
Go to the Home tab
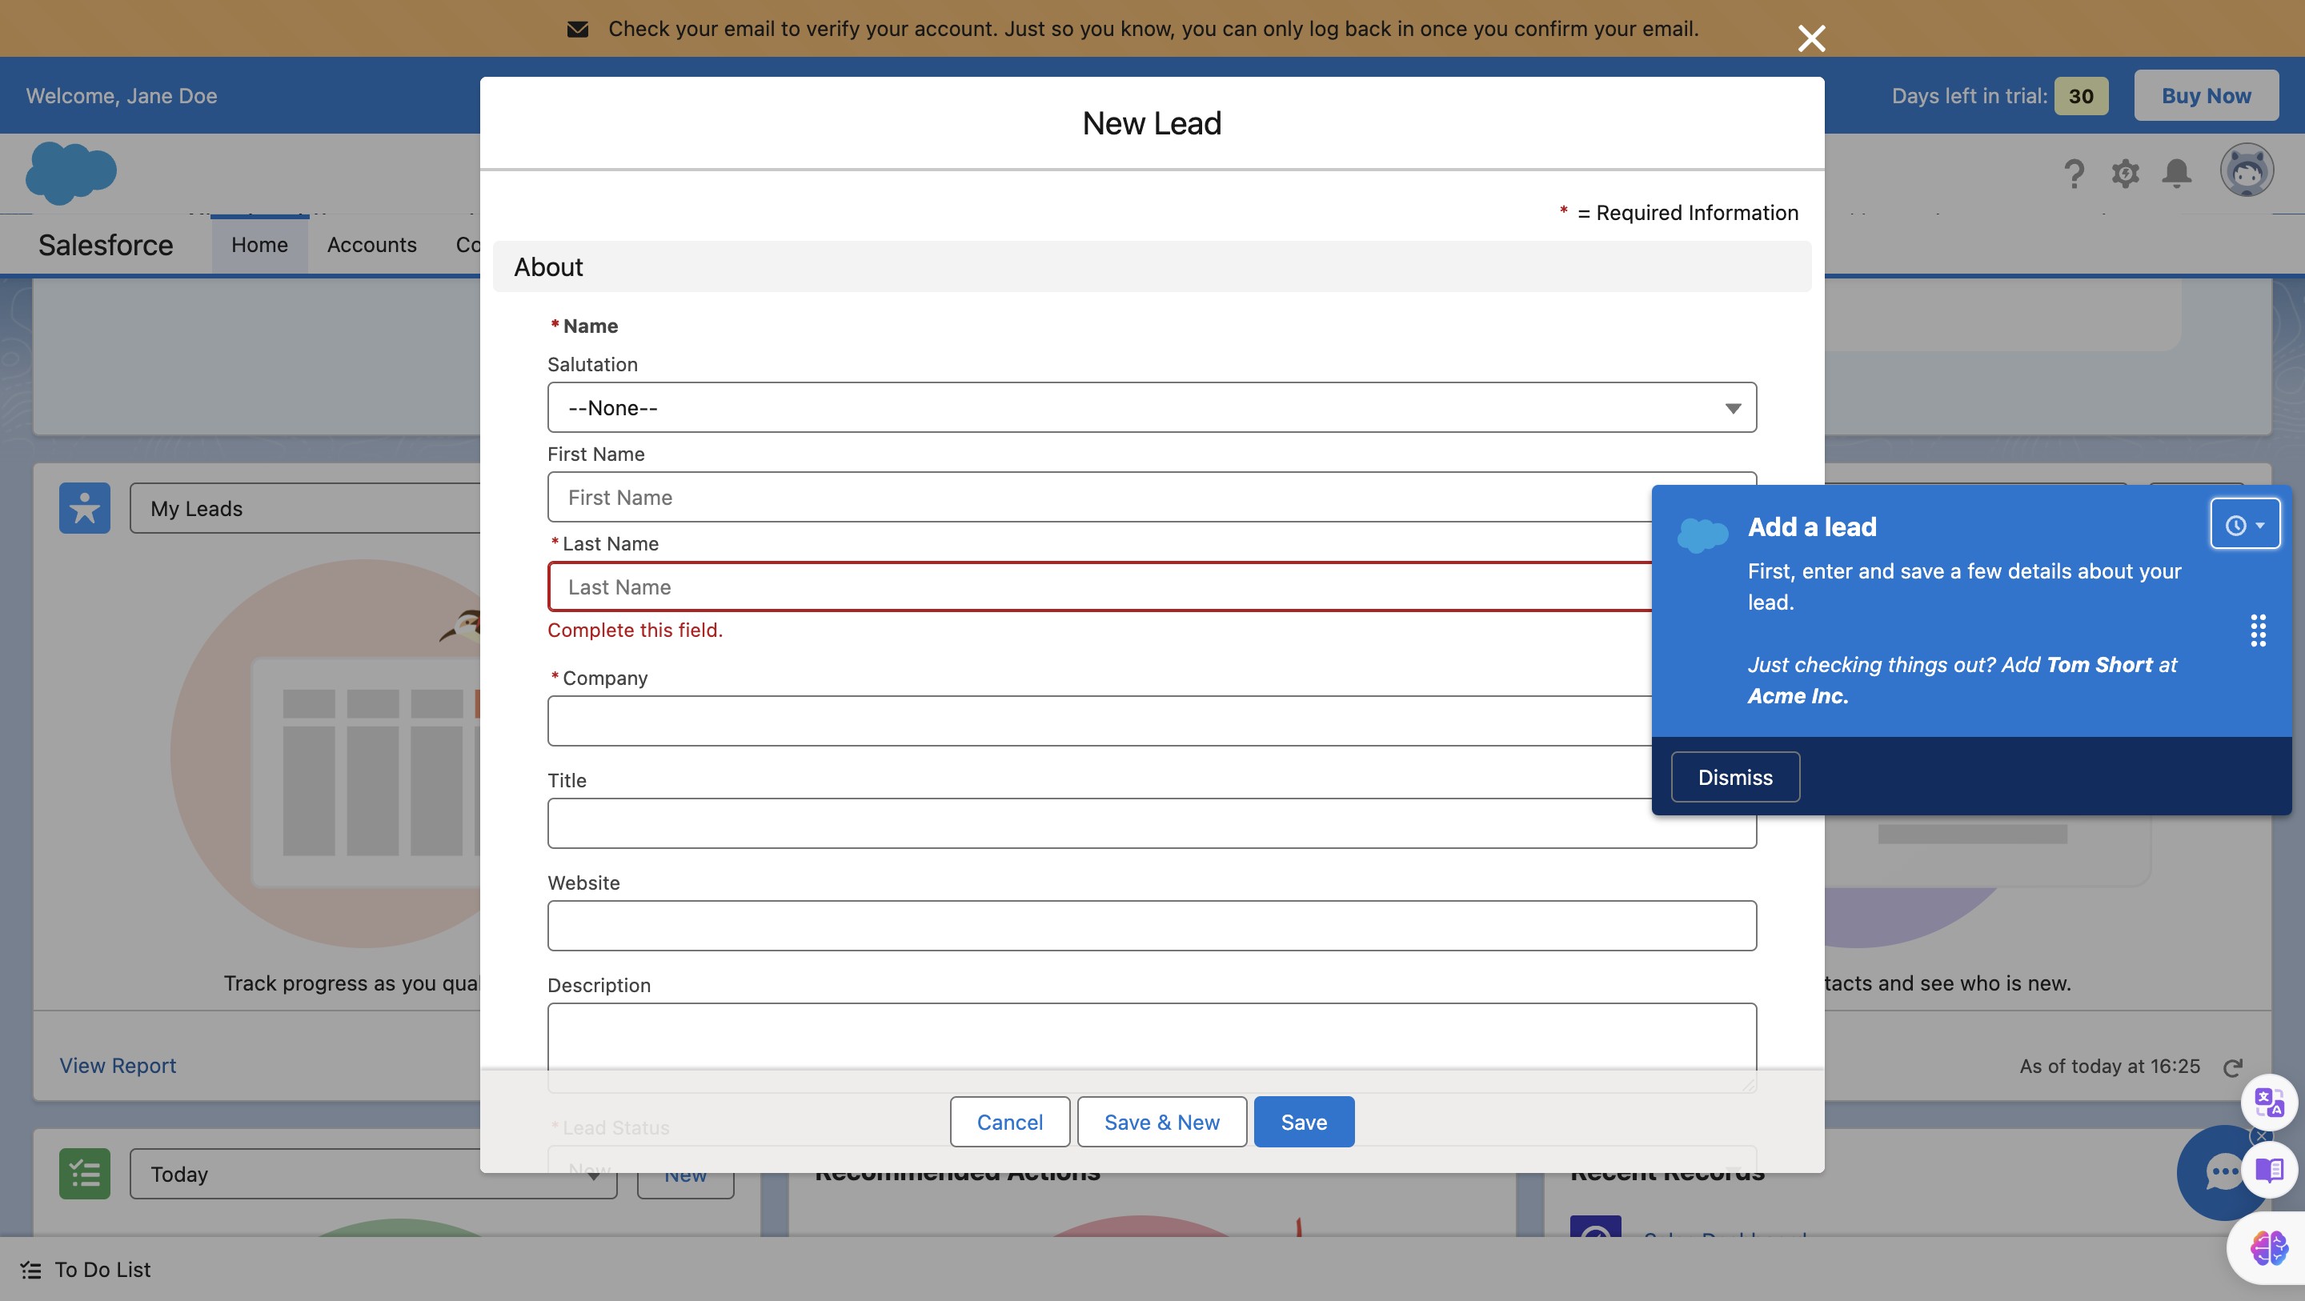point(259,245)
